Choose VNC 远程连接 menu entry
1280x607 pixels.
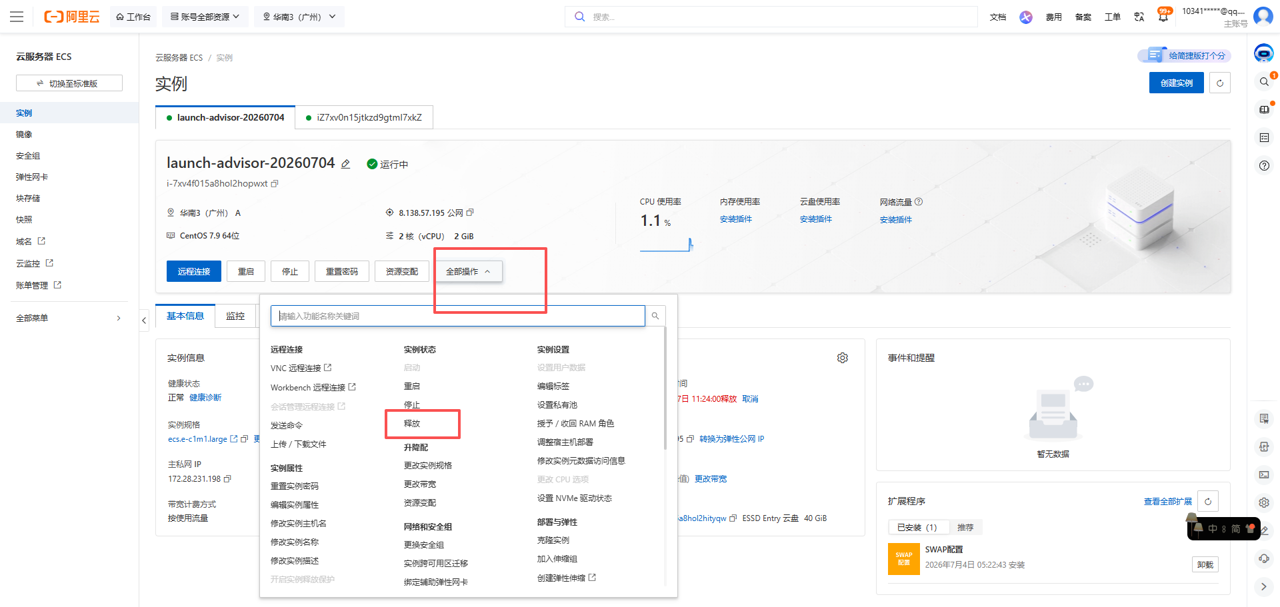pos(301,368)
